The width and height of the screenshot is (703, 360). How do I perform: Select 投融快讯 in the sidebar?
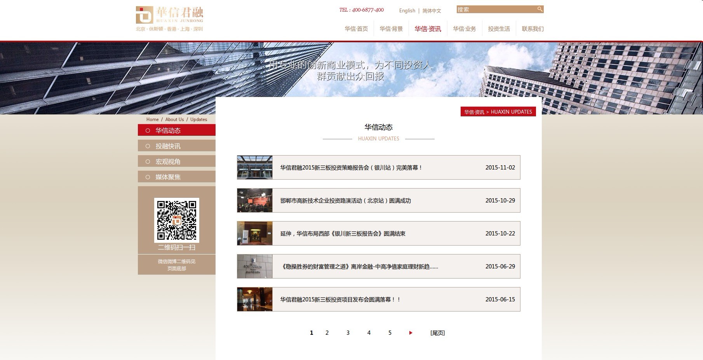[177, 145]
